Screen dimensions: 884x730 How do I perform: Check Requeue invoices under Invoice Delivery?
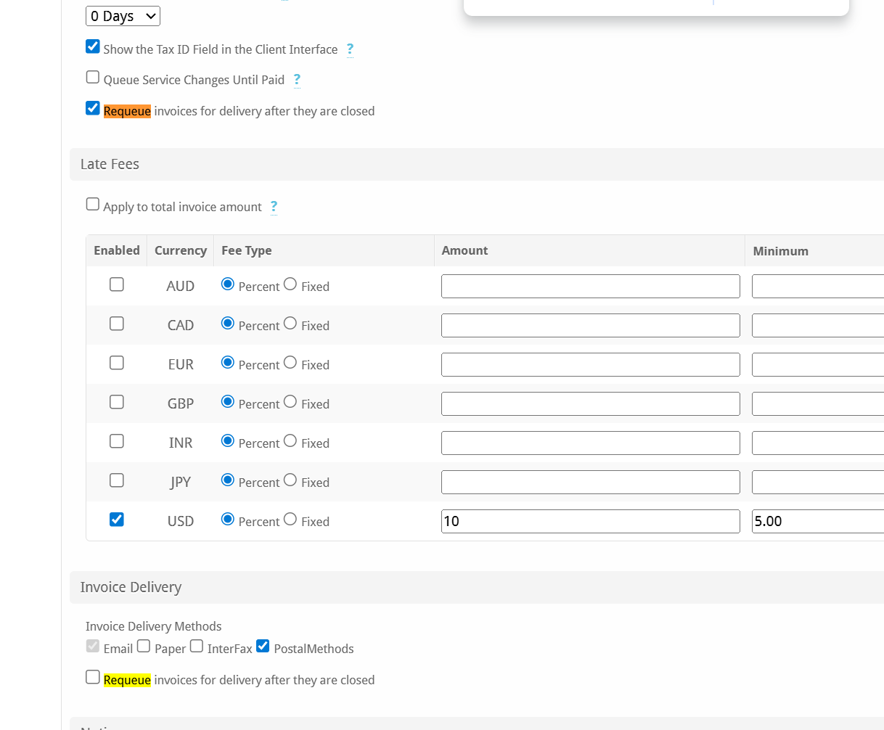(93, 677)
